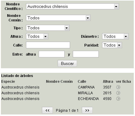Open the Paridad dropdown
The width and height of the screenshot is (135, 116).
point(112,45)
